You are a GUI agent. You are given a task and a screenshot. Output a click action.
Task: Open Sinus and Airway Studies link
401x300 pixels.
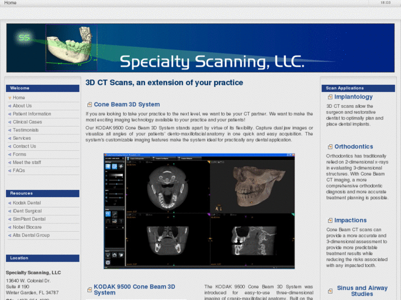tap(362, 291)
